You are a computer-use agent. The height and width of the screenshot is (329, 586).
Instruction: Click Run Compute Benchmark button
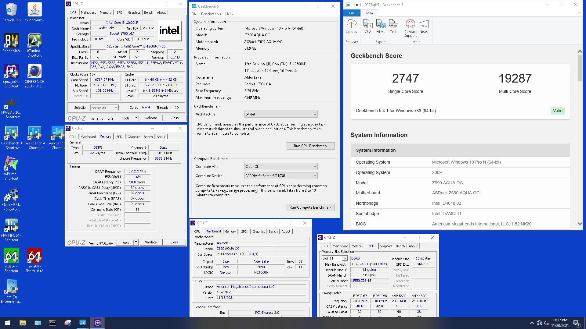pyautogui.click(x=310, y=207)
